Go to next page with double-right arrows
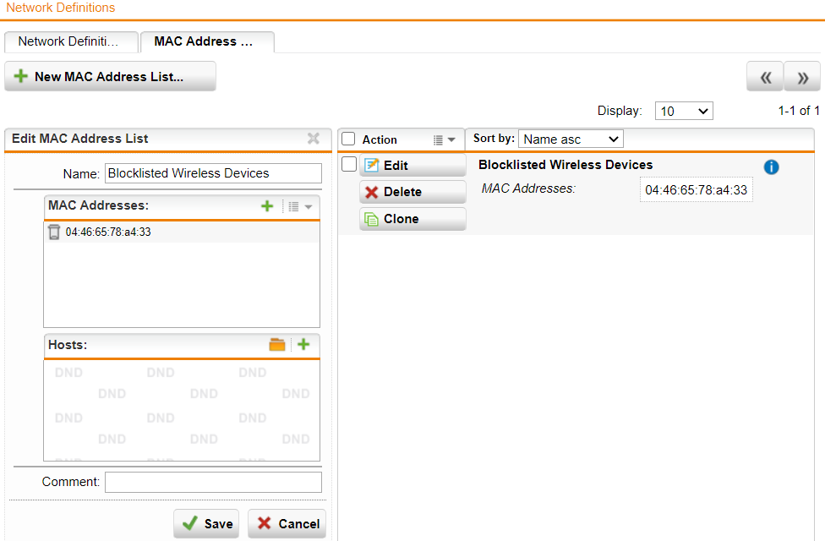 (x=802, y=77)
